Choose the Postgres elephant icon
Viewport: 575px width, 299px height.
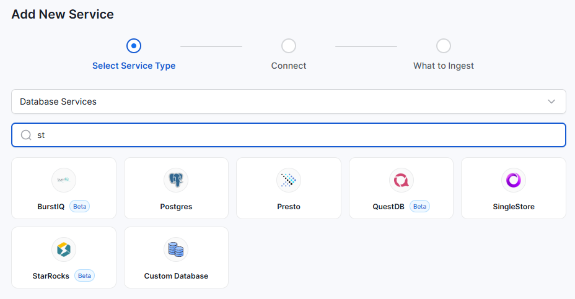pyautogui.click(x=176, y=180)
